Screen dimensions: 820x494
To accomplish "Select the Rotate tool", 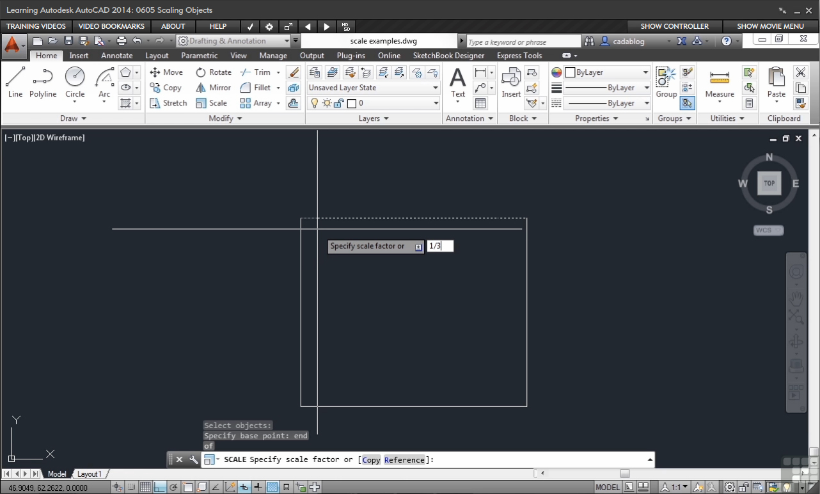I will pos(214,72).
